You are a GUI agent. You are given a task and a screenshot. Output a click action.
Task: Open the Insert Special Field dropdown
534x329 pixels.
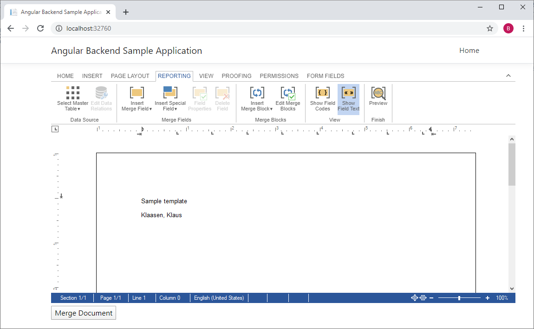pyautogui.click(x=170, y=99)
